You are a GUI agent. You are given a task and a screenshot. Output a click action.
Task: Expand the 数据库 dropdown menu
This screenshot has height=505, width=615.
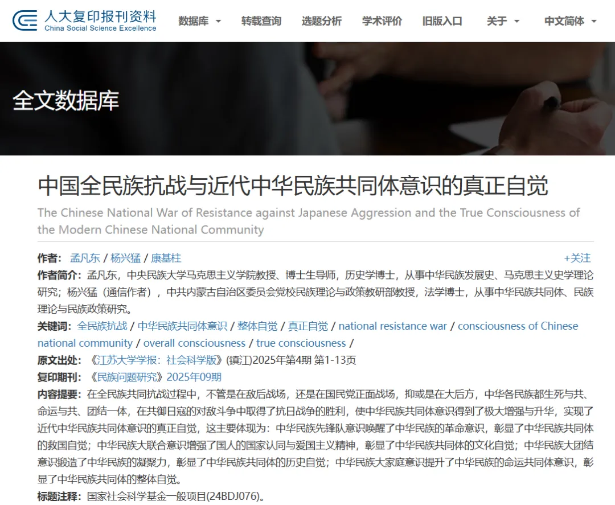coord(199,21)
